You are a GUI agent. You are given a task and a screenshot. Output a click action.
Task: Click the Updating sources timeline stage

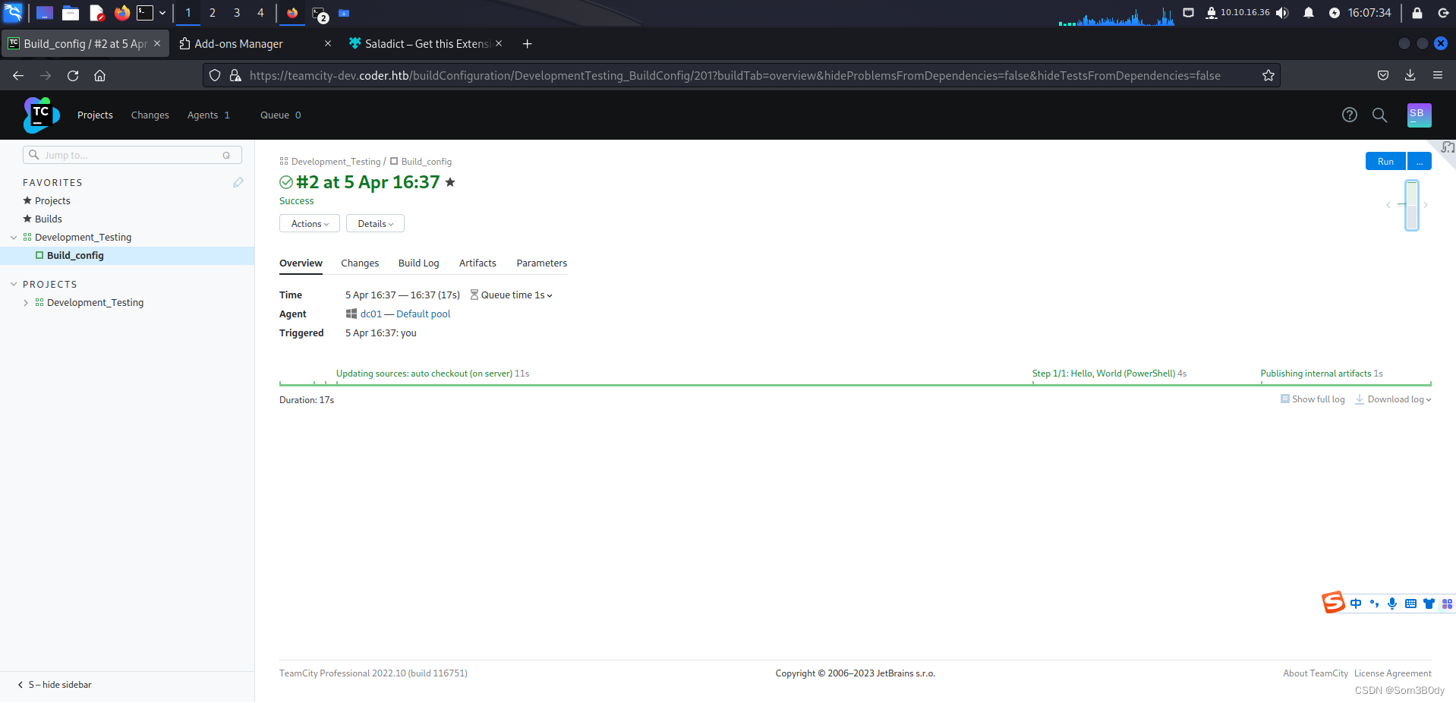433,374
